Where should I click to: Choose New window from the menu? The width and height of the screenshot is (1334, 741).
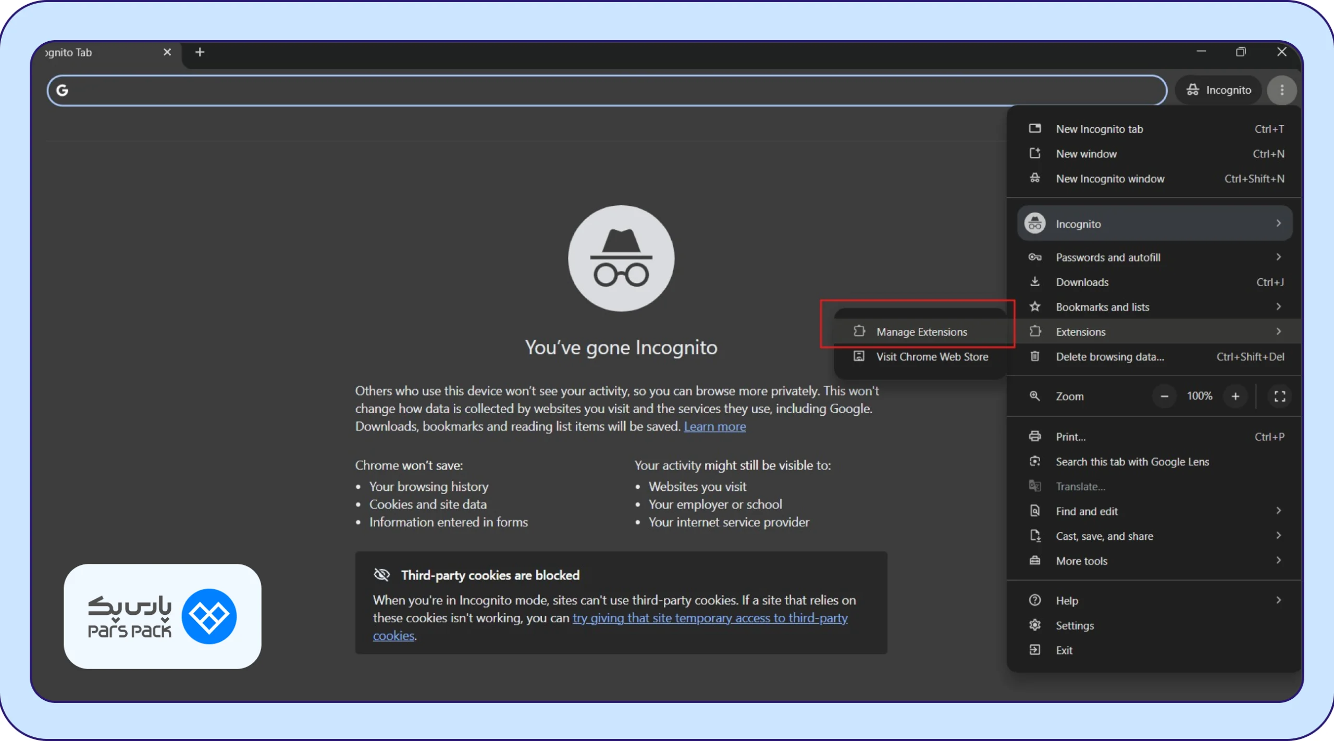click(x=1154, y=154)
